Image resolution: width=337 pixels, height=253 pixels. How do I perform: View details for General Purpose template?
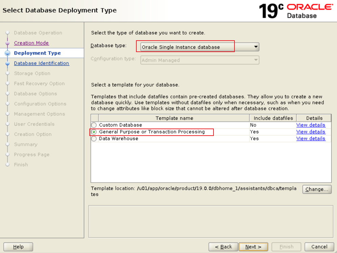pyautogui.click(x=311, y=132)
